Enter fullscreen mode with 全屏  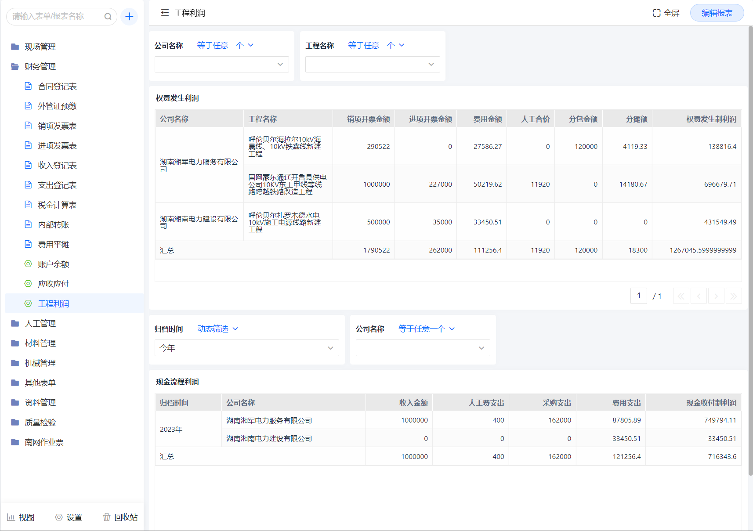666,13
